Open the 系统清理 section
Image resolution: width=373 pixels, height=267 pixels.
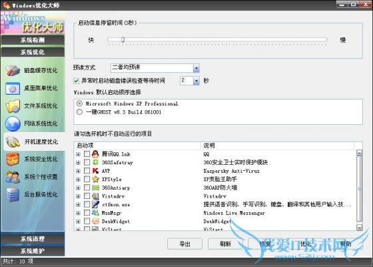coord(33,239)
